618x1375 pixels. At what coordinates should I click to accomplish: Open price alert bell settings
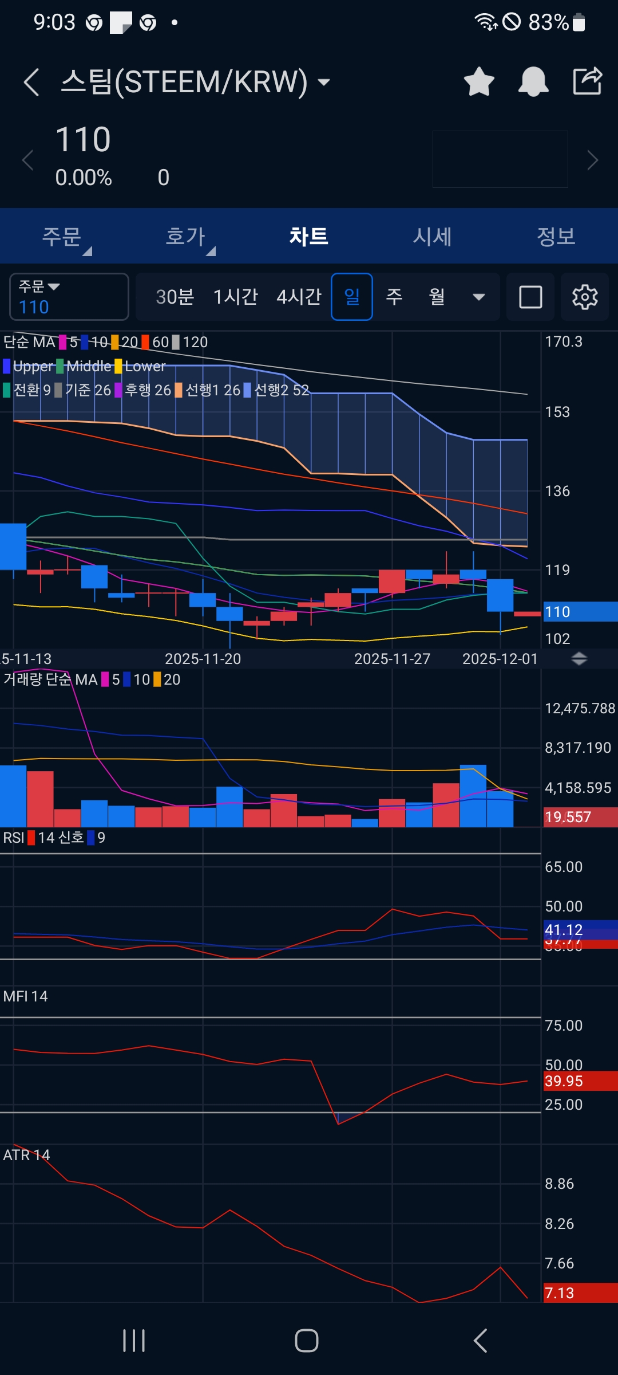point(533,81)
